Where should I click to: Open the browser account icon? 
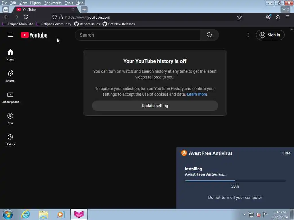click(268, 17)
